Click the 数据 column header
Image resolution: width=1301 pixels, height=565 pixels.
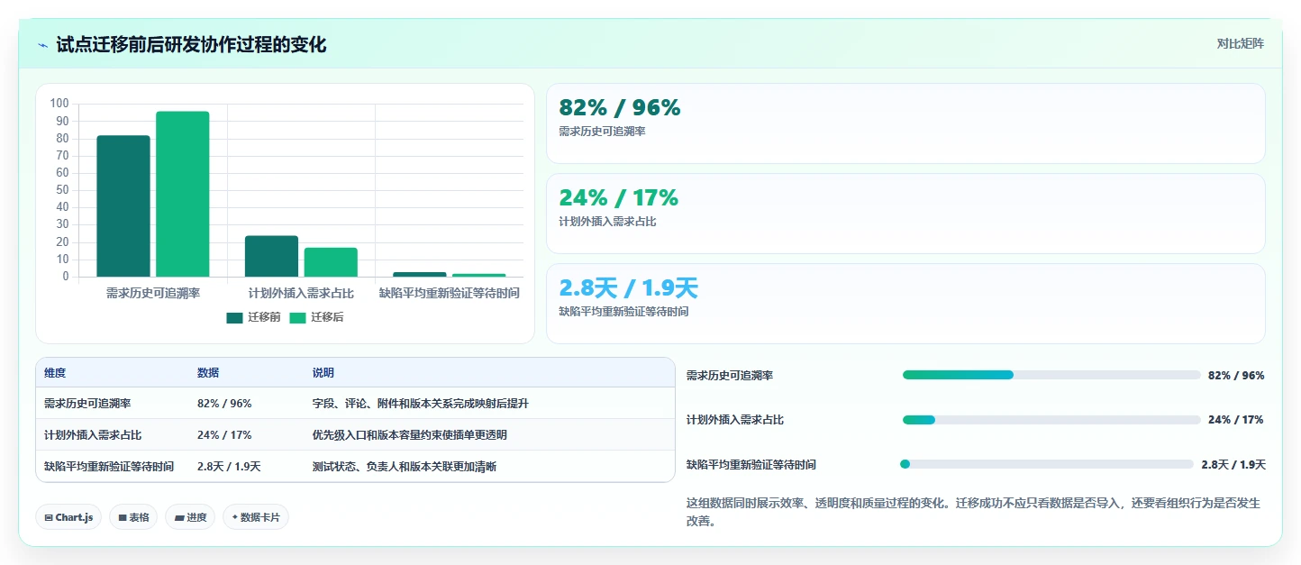(x=208, y=373)
